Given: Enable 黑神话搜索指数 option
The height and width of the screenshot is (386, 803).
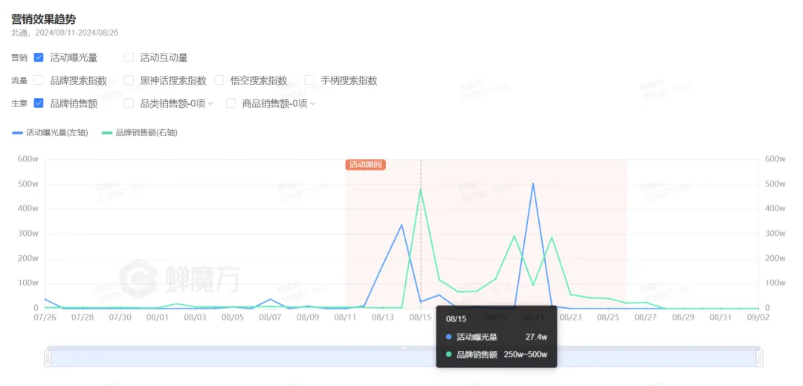Looking at the screenshot, I should click(129, 80).
